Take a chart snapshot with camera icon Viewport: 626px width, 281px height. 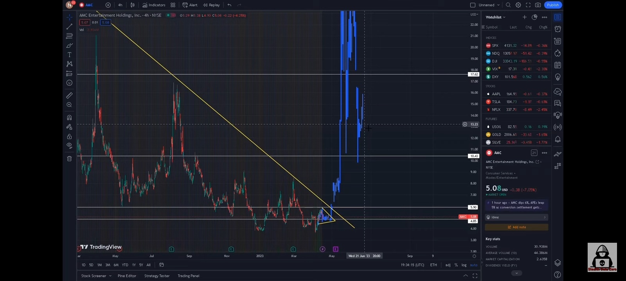coord(538,5)
